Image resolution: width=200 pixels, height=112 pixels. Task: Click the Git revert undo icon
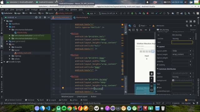pyautogui.click(x=168, y=13)
